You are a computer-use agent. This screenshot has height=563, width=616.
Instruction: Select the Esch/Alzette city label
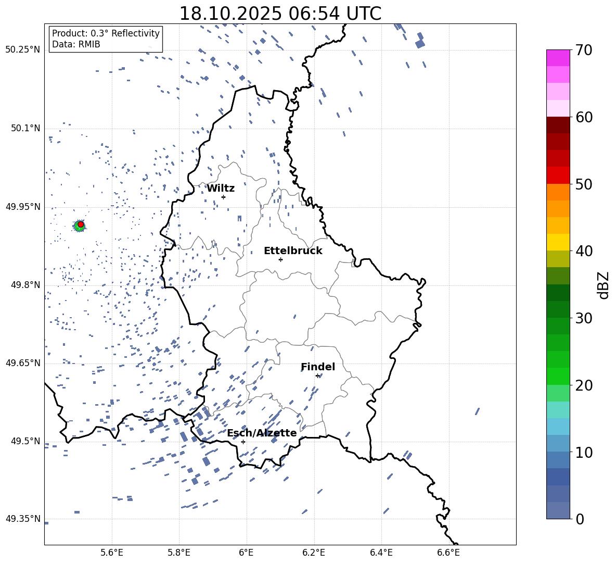pos(262,433)
